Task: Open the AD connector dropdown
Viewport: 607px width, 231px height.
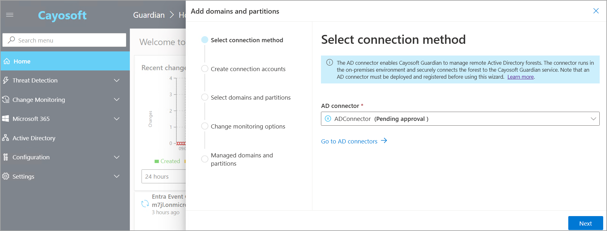Action: click(460, 119)
